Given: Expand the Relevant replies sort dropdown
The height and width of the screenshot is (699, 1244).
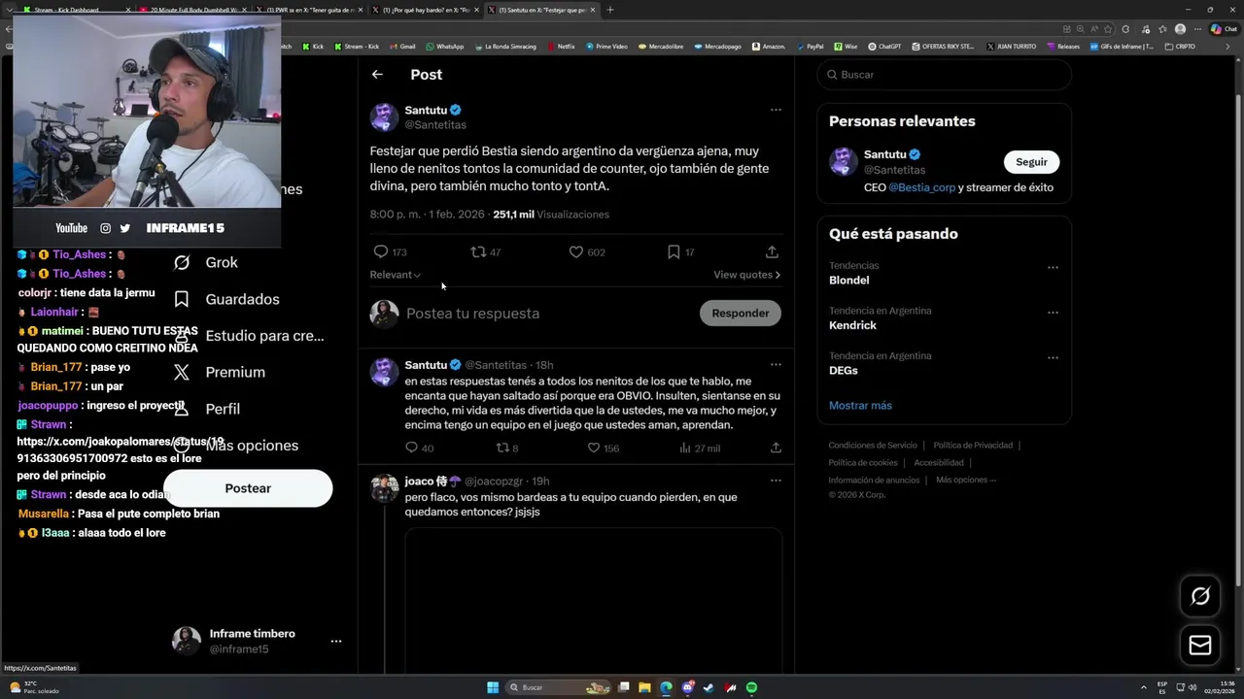Looking at the screenshot, I should (x=396, y=275).
